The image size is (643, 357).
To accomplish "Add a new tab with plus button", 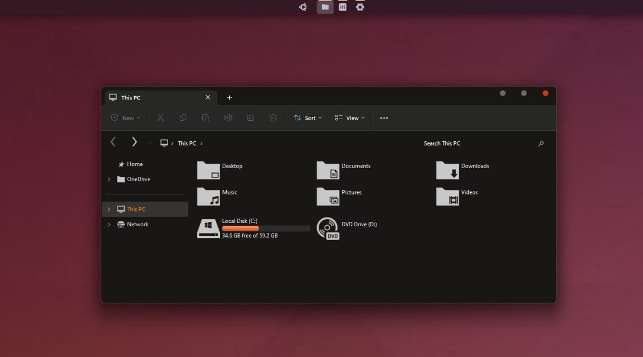I will (229, 98).
